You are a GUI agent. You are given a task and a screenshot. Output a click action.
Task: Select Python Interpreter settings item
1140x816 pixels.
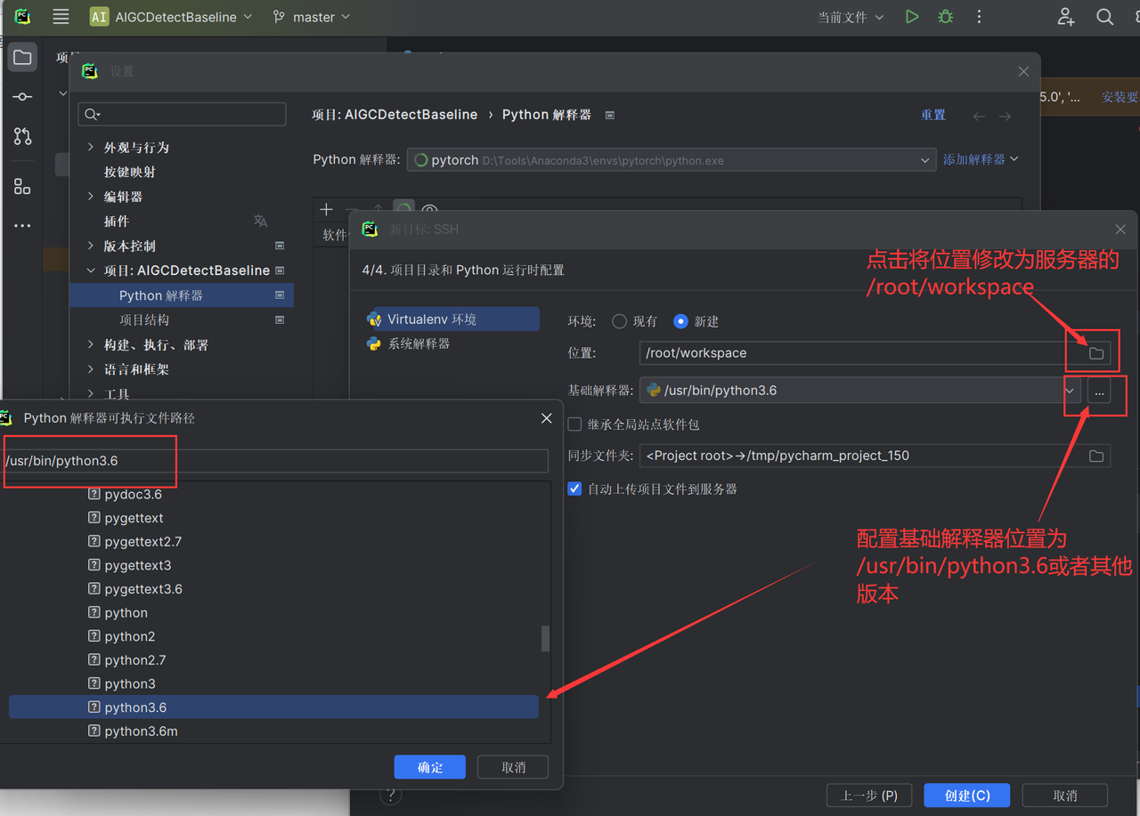tap(182, 295)
